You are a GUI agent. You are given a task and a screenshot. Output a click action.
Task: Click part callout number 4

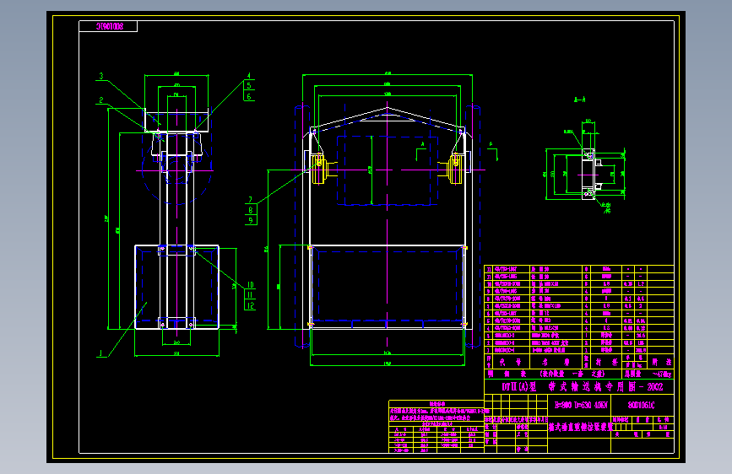249,76
